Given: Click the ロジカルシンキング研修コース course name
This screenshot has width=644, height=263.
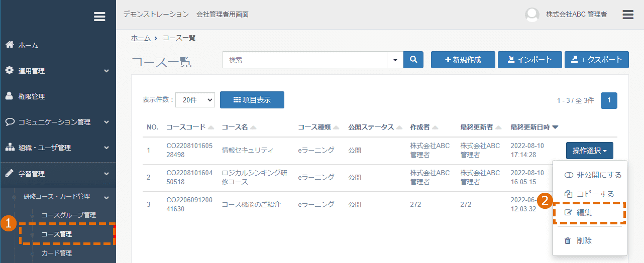Looking at the screenshot, I should 255,177.
